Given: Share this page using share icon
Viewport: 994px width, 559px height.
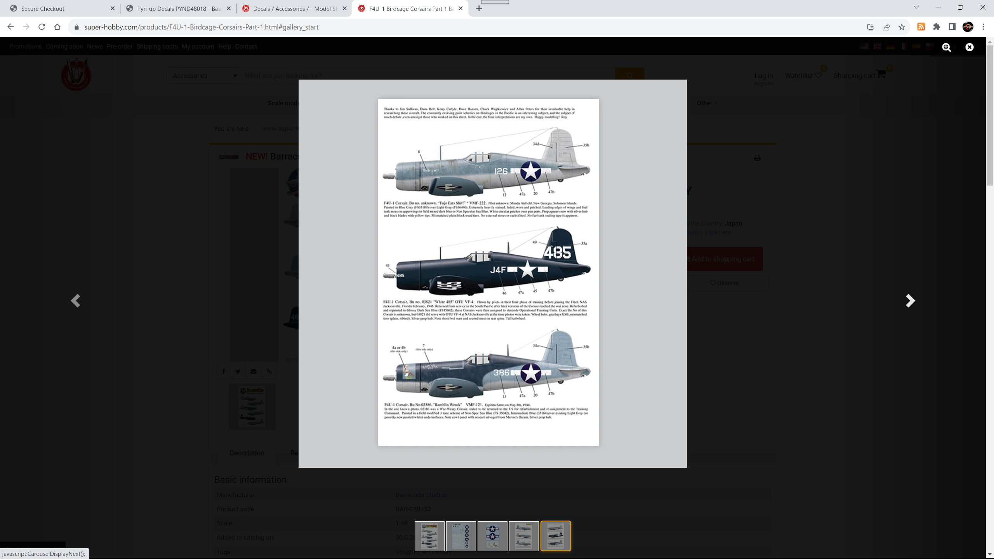Looking at the screenshot, I should point(886,27).
